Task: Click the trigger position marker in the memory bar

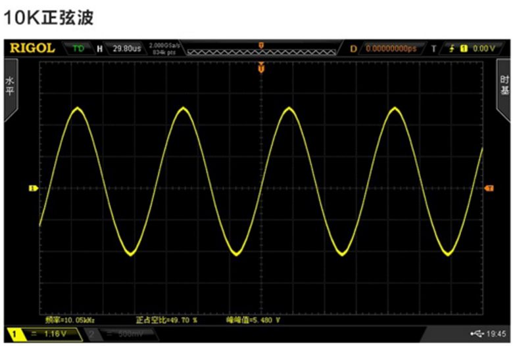Action: (261, 45)
